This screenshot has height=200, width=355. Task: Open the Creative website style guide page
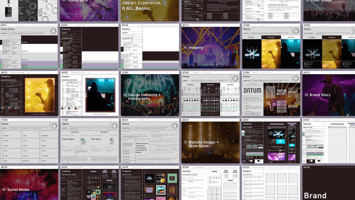tap(271, 141)
